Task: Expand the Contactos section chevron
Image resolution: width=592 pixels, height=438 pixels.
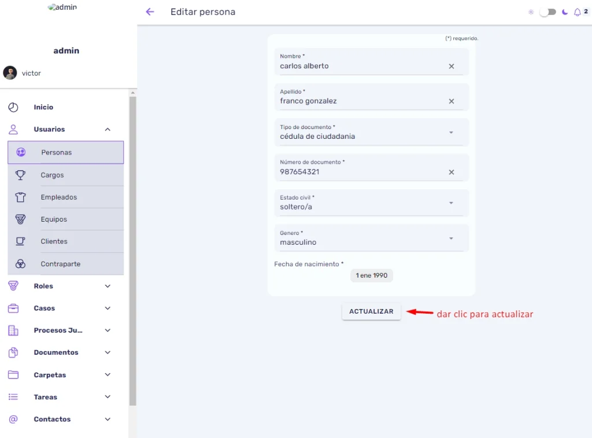Action: pos(108,419)
